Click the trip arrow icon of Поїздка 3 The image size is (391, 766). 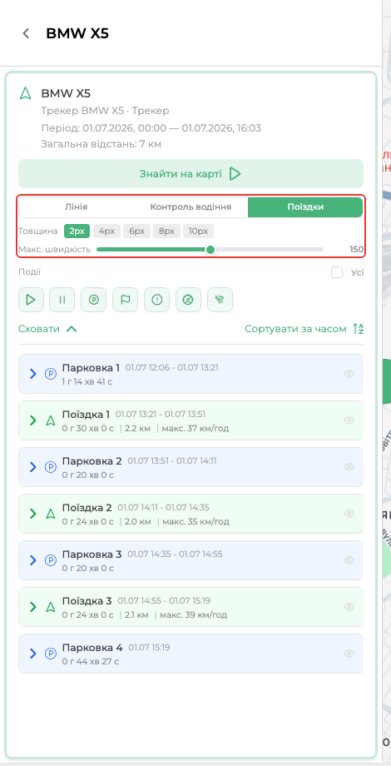point(50,607)
